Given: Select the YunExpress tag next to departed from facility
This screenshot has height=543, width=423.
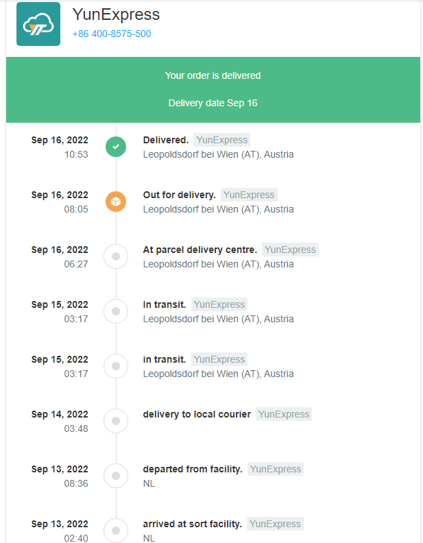Looking at the screenshot, I should 276,469.
